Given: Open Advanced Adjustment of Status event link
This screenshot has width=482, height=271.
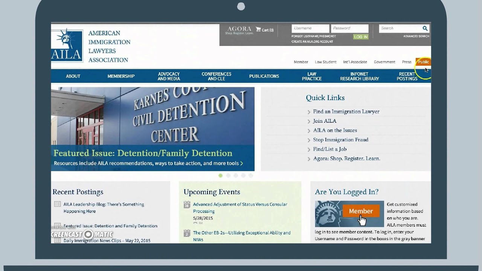Looking at the screenshot, I should pos(240,208).
